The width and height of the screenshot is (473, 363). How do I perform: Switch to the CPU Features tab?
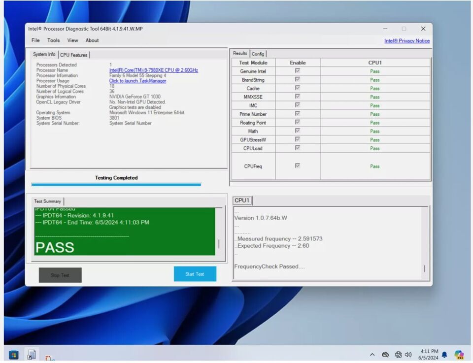(x=73, y=55)
